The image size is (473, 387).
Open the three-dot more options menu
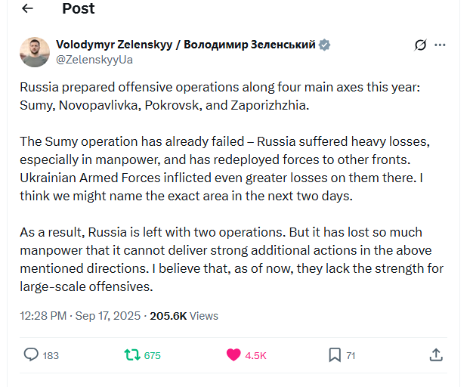pyautogui.click(x=441, y=45)
